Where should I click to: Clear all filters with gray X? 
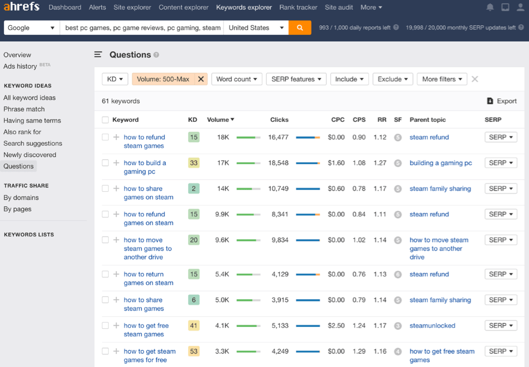click(475, 79)
